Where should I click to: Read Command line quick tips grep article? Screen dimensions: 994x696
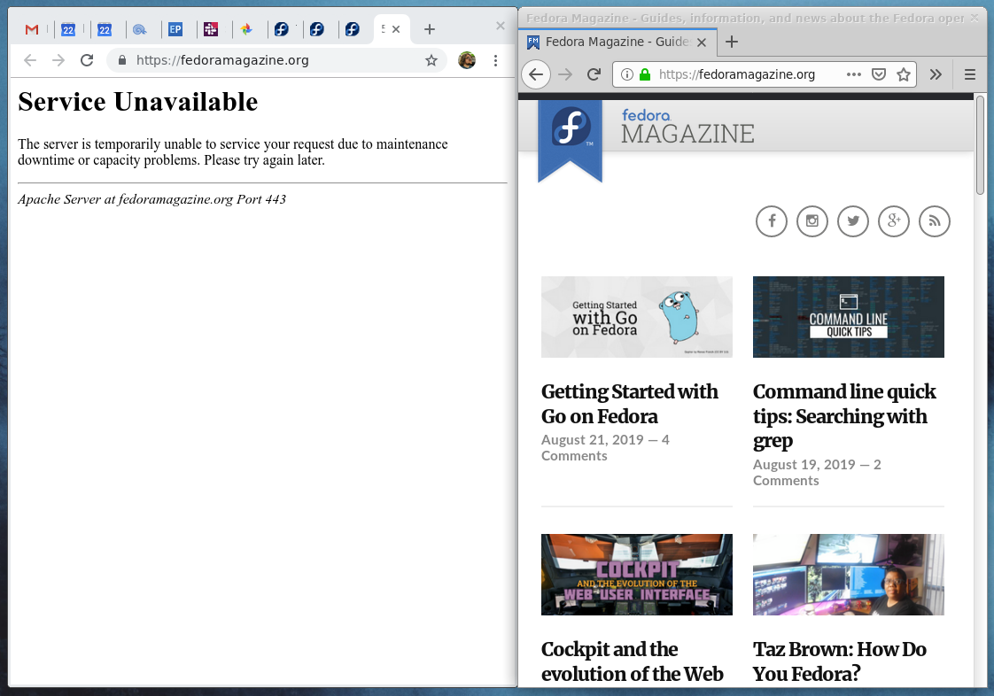[x=844, y=416]
